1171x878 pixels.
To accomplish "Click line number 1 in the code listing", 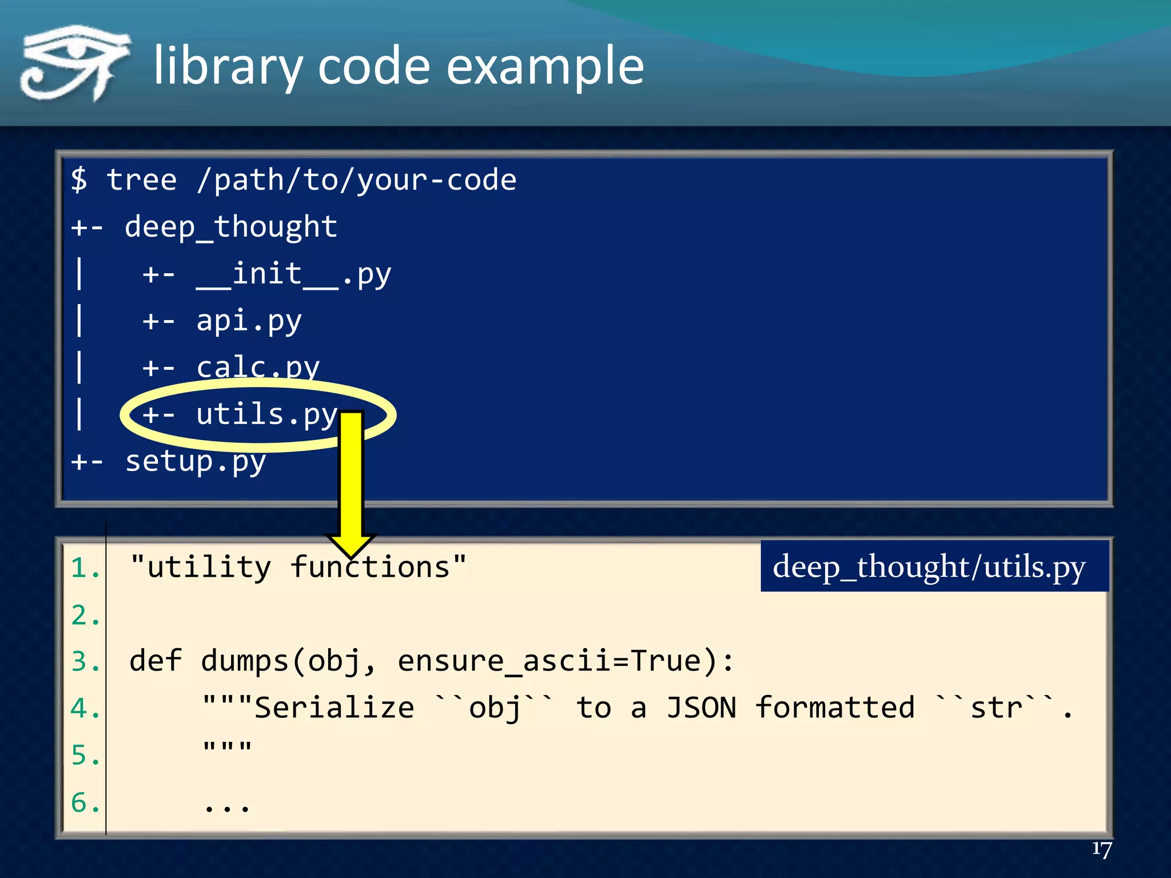I will [85, 568].
